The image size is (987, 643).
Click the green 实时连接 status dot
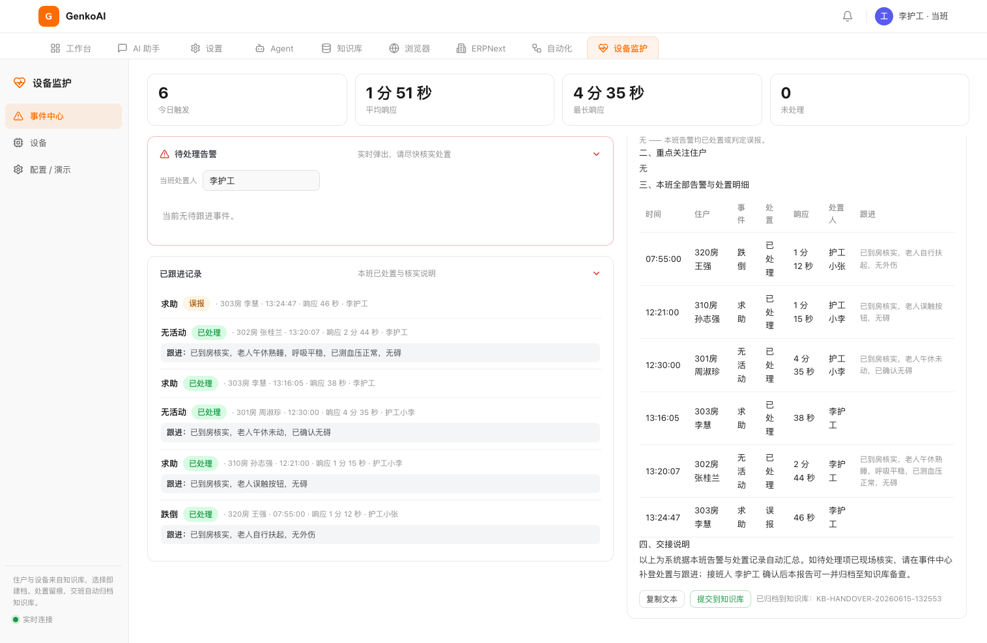point(16,620)
